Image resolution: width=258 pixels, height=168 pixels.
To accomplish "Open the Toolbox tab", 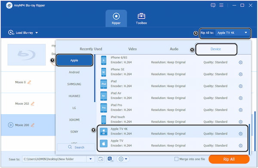I will (141, 19).
